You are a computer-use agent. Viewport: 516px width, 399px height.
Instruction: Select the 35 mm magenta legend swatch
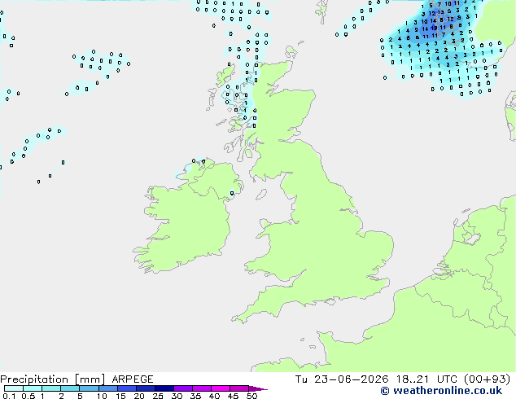tap(202, 388)
